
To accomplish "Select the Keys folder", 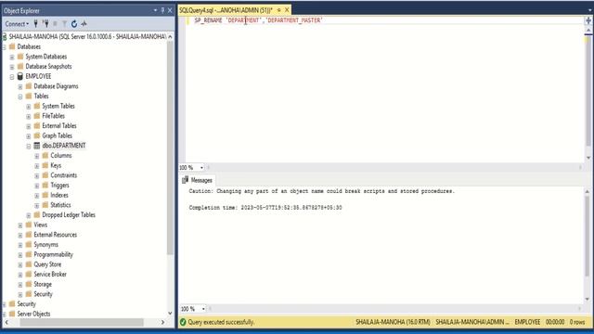I will click(x=56, y=165).
